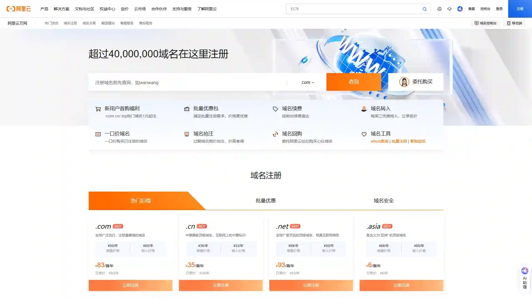Open the globe language icon

tap(439, 9)
